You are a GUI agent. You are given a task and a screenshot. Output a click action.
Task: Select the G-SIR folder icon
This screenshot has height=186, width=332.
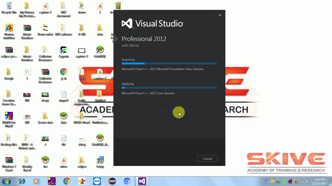click(x=82, y=30)
